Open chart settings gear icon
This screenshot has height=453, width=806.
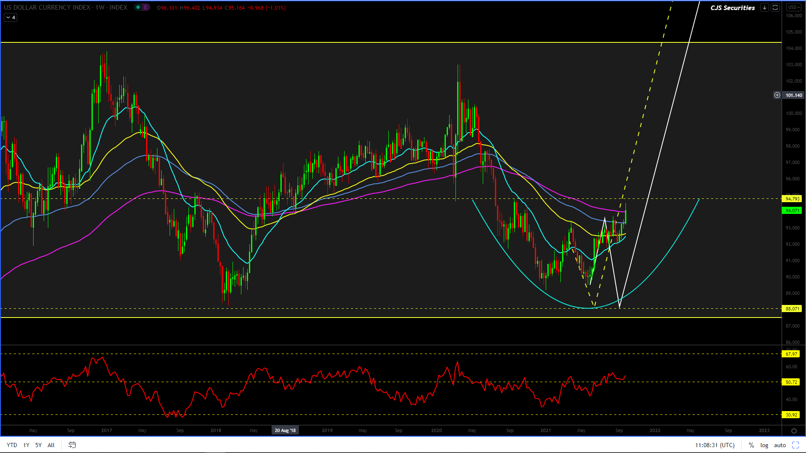tap(794, 431)
